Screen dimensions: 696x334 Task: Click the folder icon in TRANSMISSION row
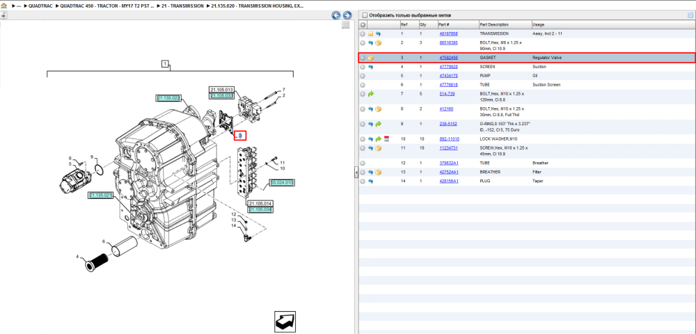pos(370,33)
